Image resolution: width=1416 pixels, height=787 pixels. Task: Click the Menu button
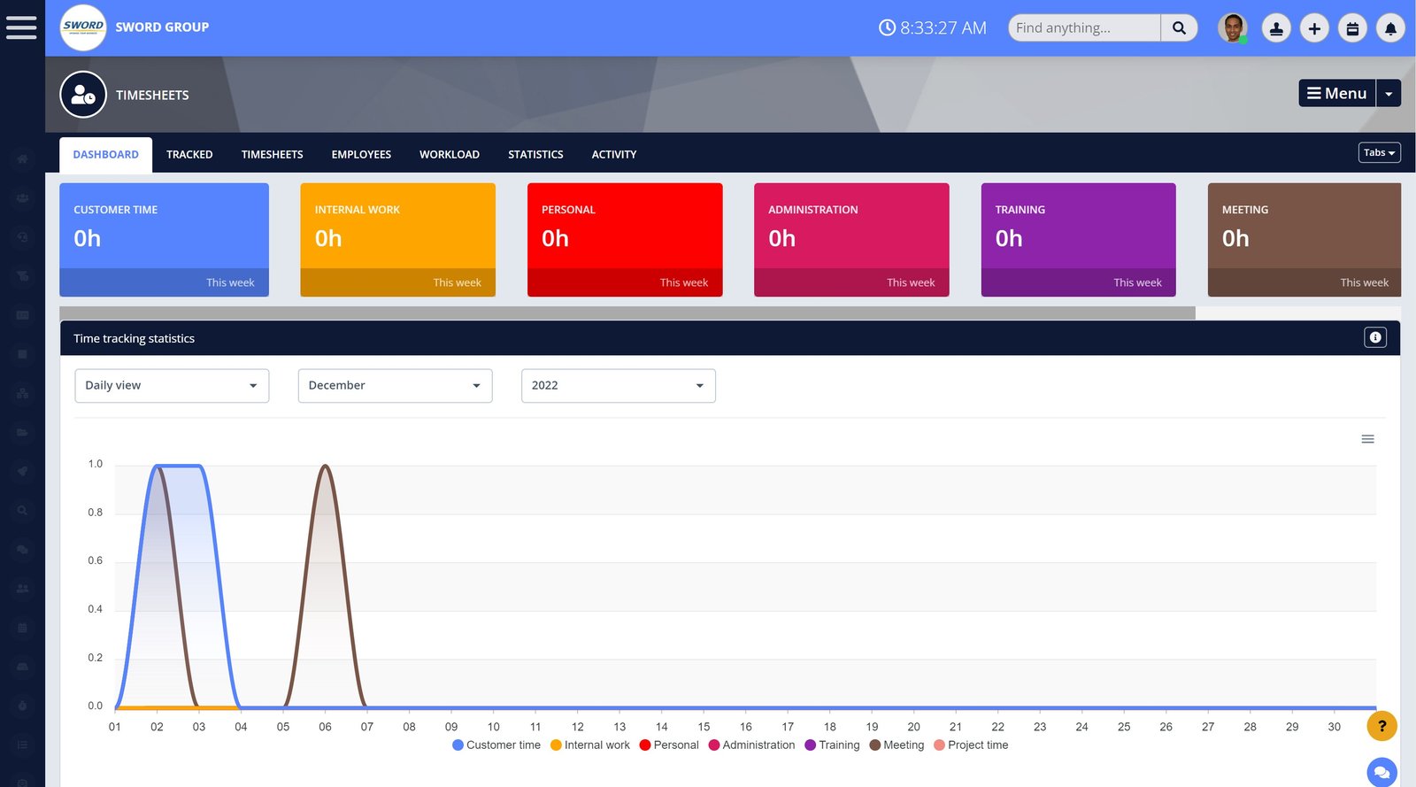pos(1336,93)
